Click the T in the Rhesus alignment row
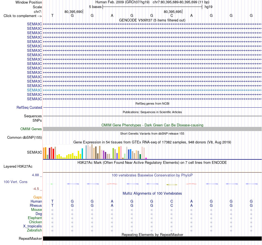The height and width of the screenshot is (245, 262). [x=52, y=205]
